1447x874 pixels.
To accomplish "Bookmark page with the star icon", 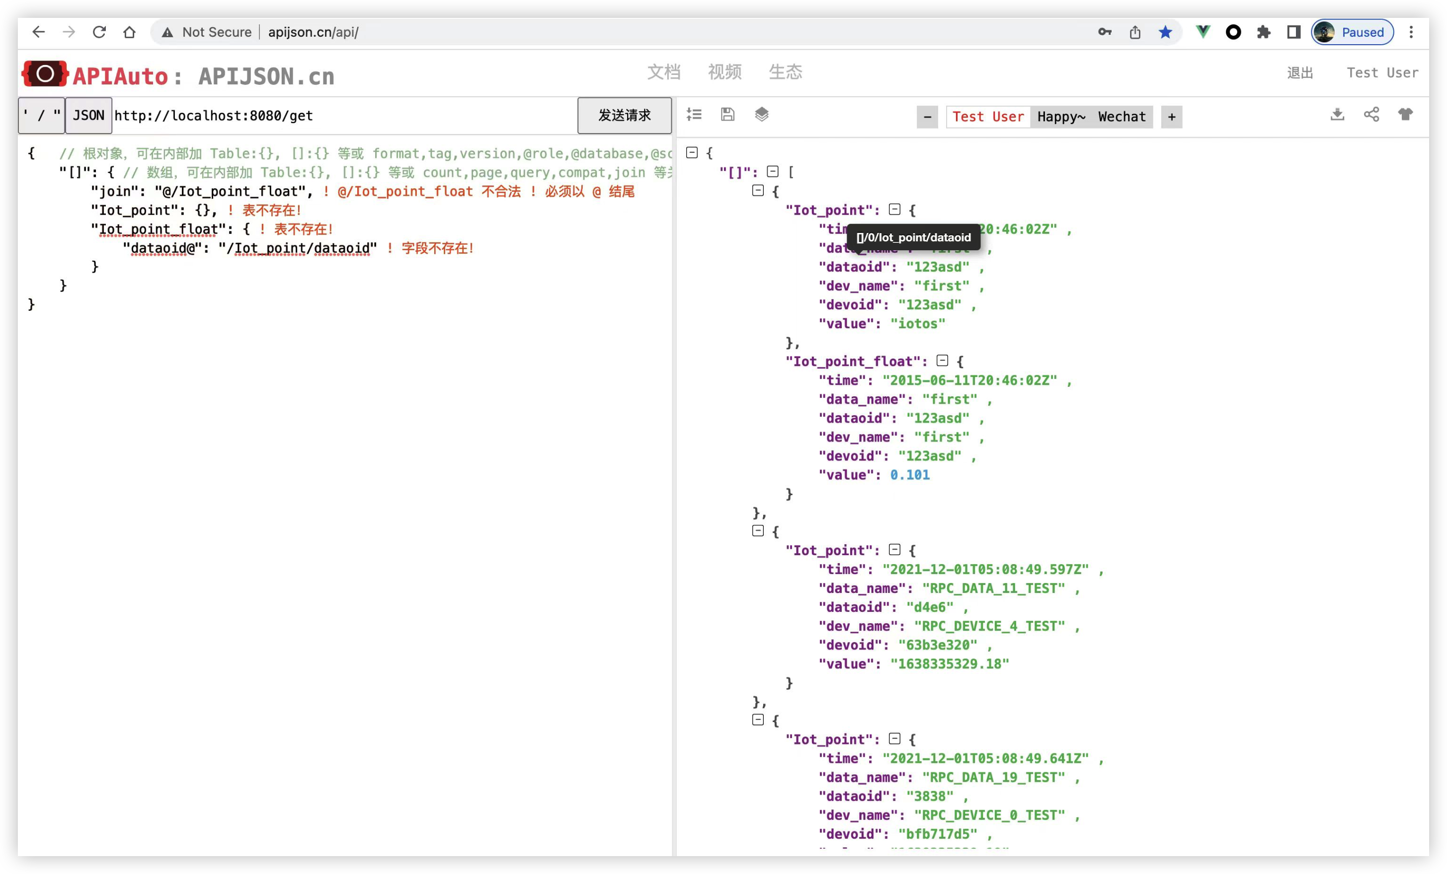I will (x=1165, y=32).
